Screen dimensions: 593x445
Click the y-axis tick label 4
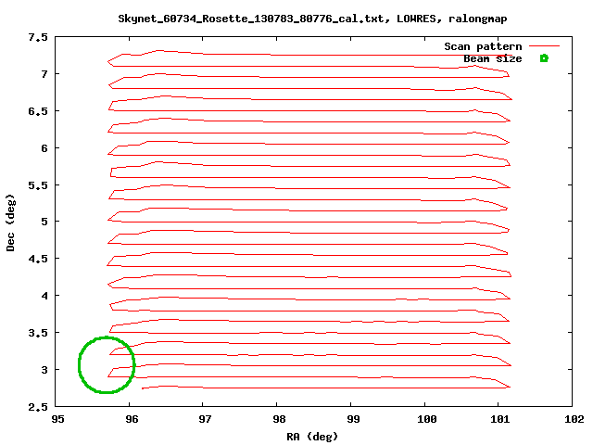pos(45,295)
